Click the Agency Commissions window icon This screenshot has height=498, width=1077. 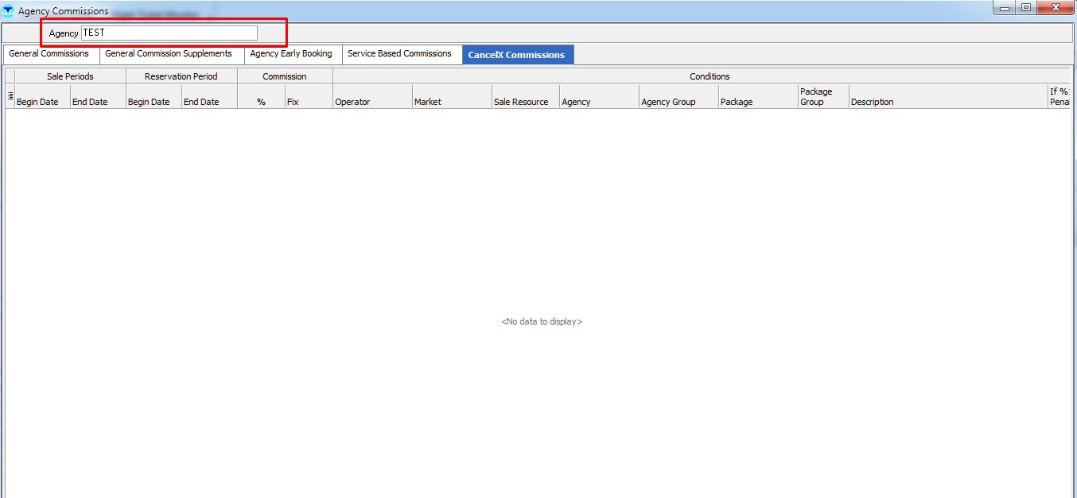[x=9, y=11]
